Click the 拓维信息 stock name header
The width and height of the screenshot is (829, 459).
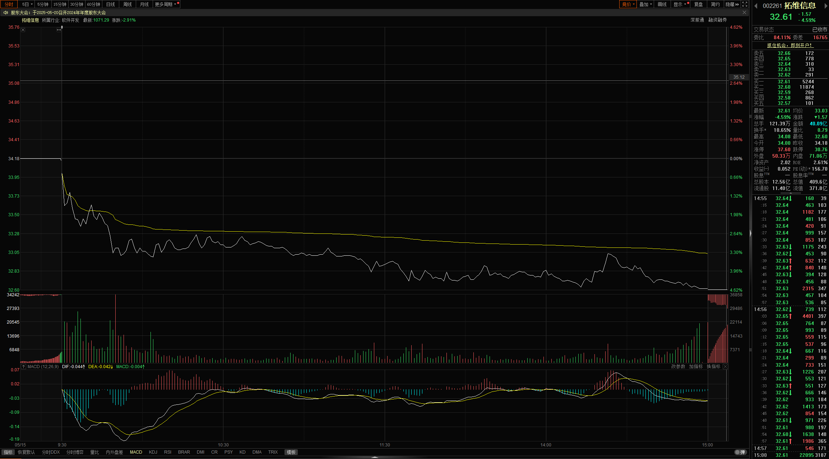click(800, 6)
